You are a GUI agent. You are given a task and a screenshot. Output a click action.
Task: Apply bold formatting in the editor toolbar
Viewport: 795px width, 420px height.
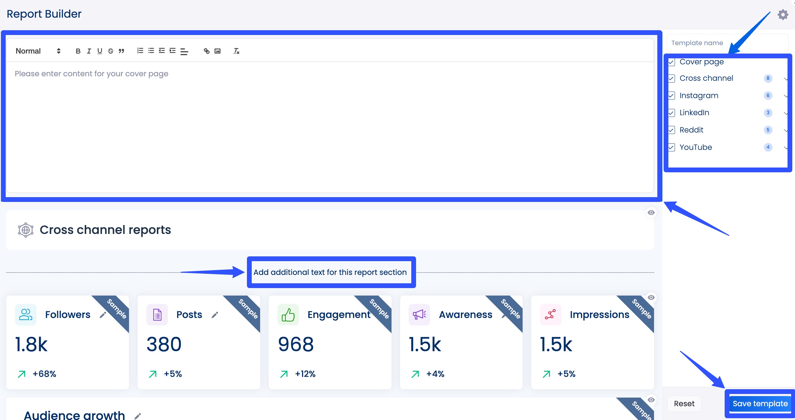(78, 51)
